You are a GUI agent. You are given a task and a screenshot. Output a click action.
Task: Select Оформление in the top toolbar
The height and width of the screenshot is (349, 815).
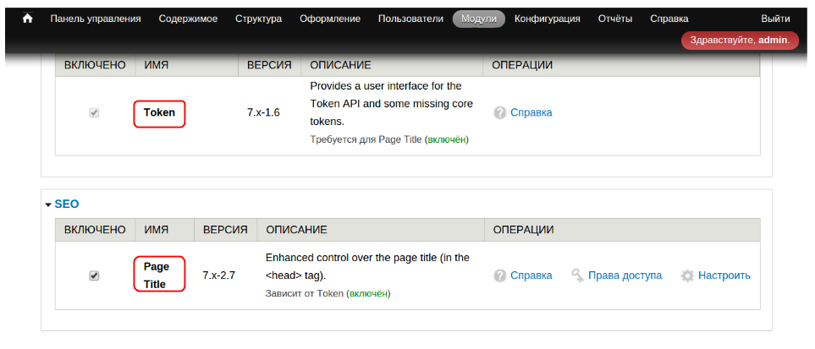[330, 19]
